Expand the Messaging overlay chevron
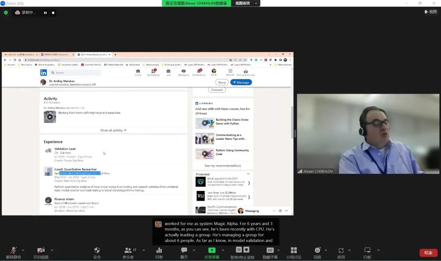Image resolution: width=441 pixels, height=261 pixels. pyautogui.click(x=286, y=211)
